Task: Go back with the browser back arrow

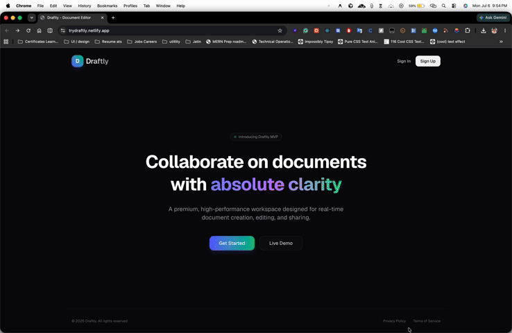Action: coord(7,31)
